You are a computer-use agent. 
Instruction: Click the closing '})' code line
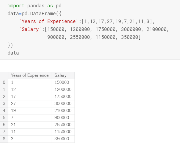10,45
